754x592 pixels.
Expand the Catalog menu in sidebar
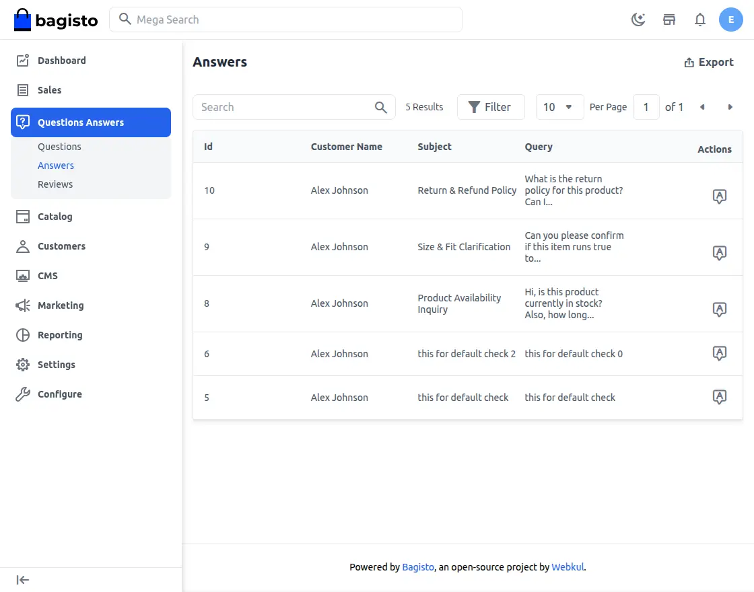pyautogui.click(x=55, y=217)
